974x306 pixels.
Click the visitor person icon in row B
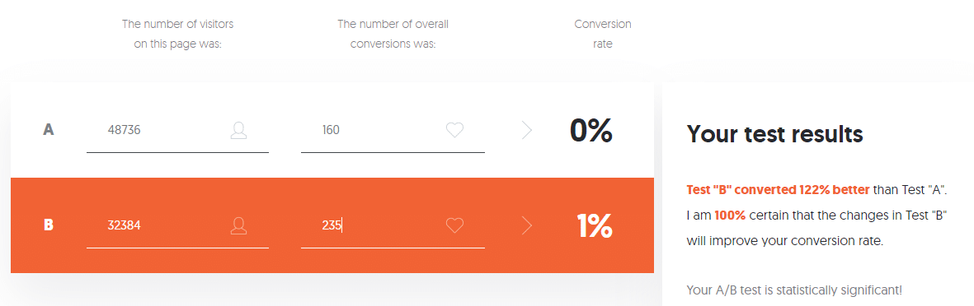[x=239, y=225]
